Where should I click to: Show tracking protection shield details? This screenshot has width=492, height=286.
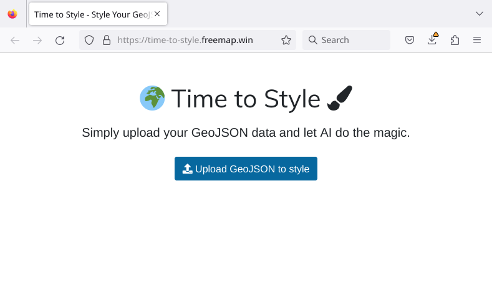click(89, 40)
